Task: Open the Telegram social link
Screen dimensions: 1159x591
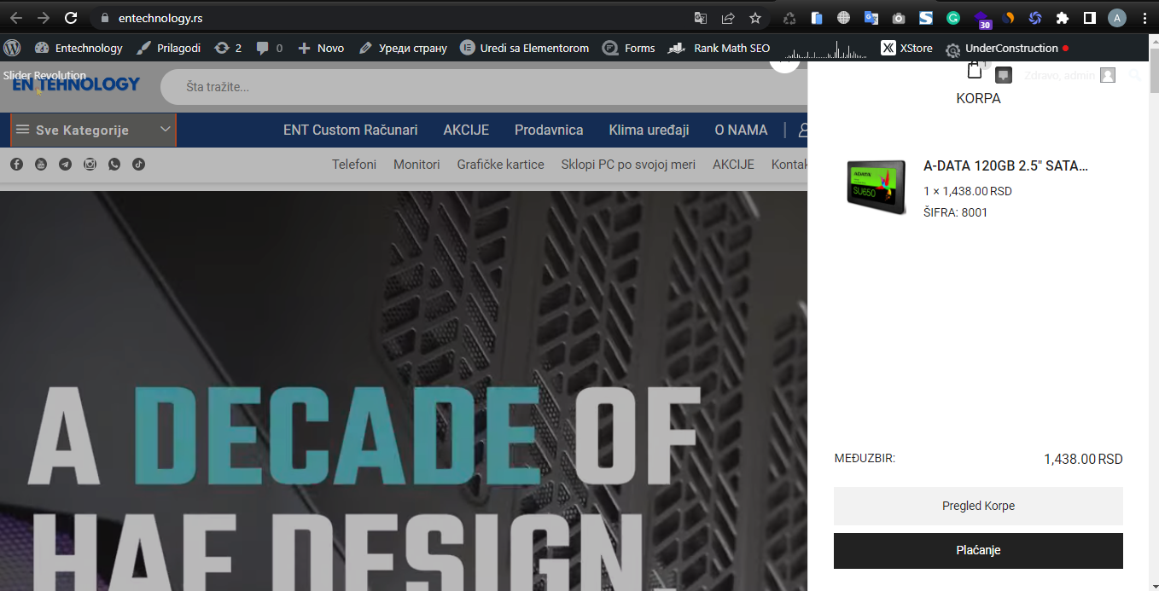Action: click(x=65, y=164)
